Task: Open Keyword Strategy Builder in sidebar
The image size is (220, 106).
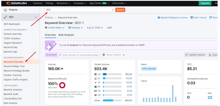Action: [17, 71]
